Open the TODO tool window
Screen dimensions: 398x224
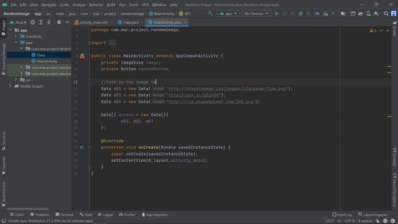[17, 215]
